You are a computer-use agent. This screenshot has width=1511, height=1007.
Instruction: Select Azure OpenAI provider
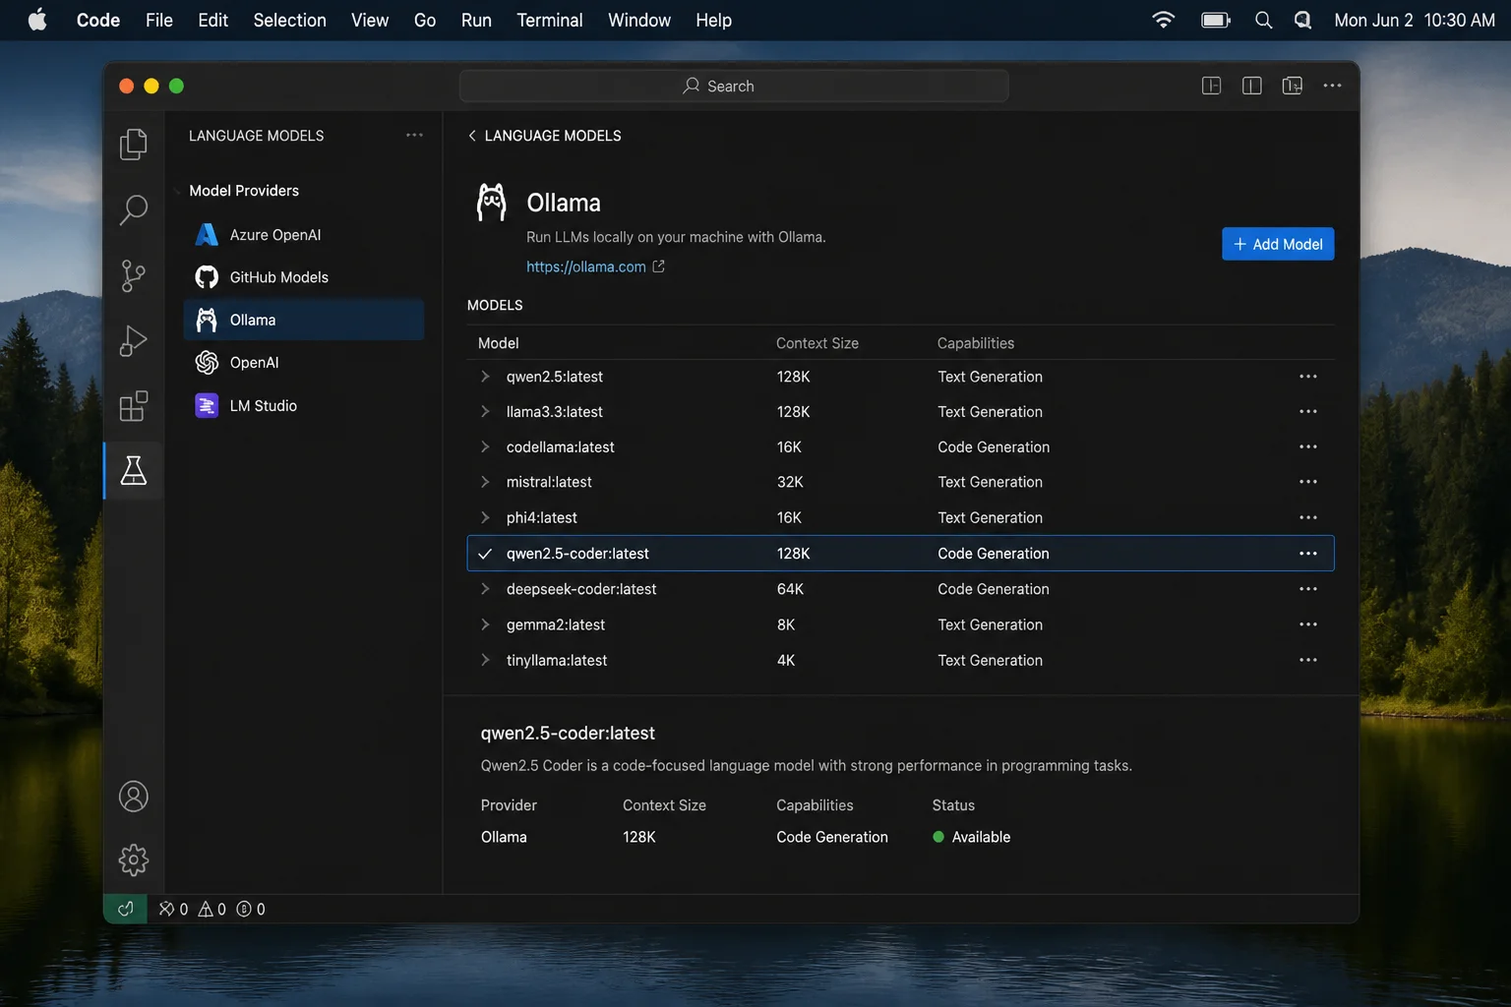click(x=304, y=234)
